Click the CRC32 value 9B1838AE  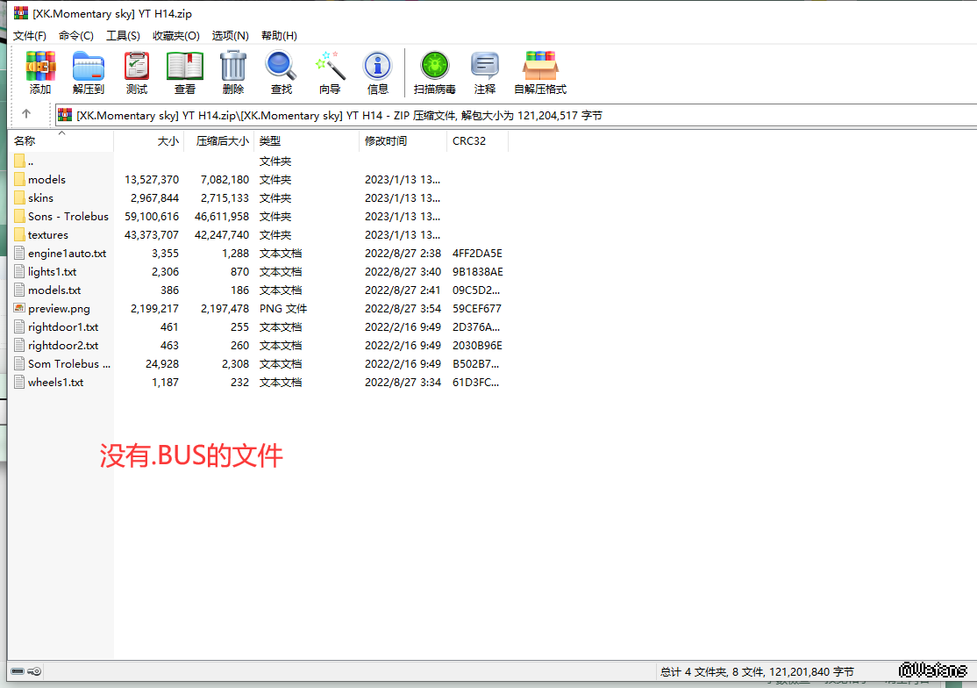[477, 272]
